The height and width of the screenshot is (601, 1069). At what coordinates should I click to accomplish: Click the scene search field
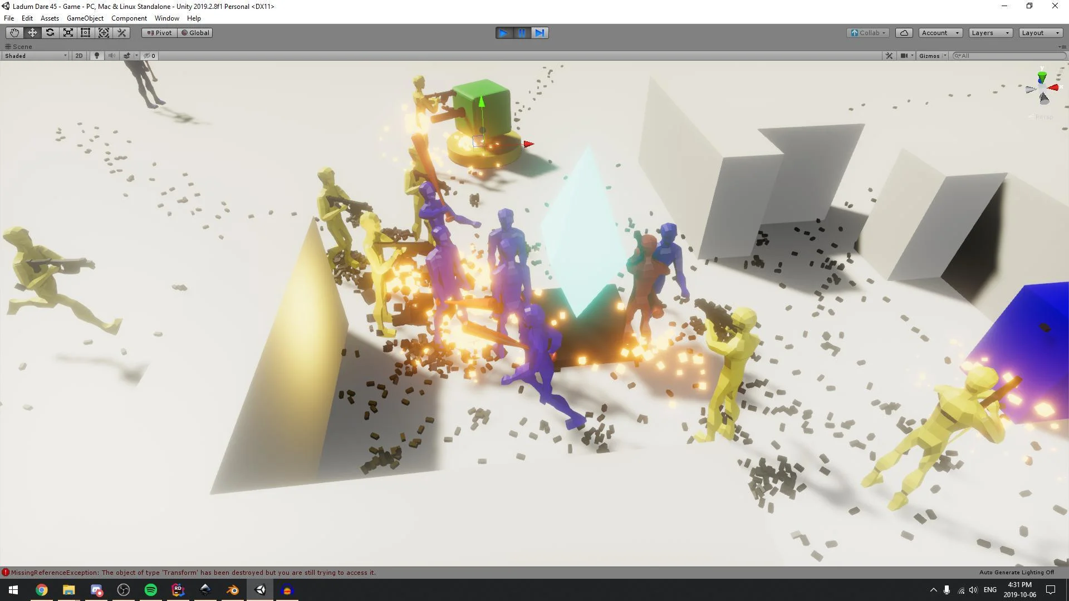(1009, 56)
